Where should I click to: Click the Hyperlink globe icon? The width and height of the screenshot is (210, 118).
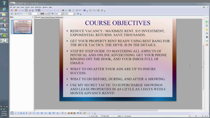[x=70, y=10]
